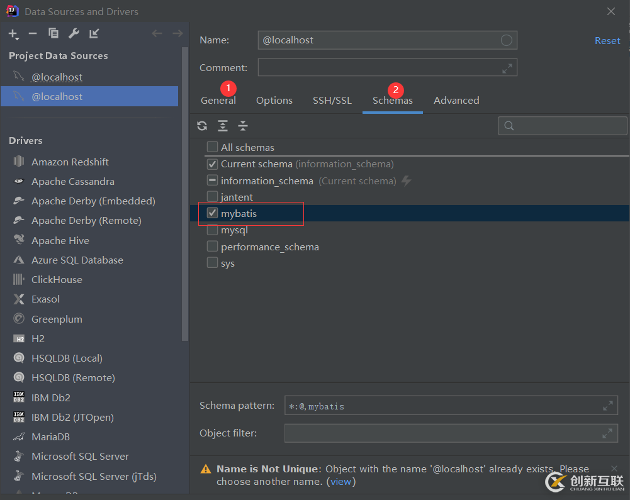Switch to the General tab
630x500 pixels.
click(x=218, y=101)
